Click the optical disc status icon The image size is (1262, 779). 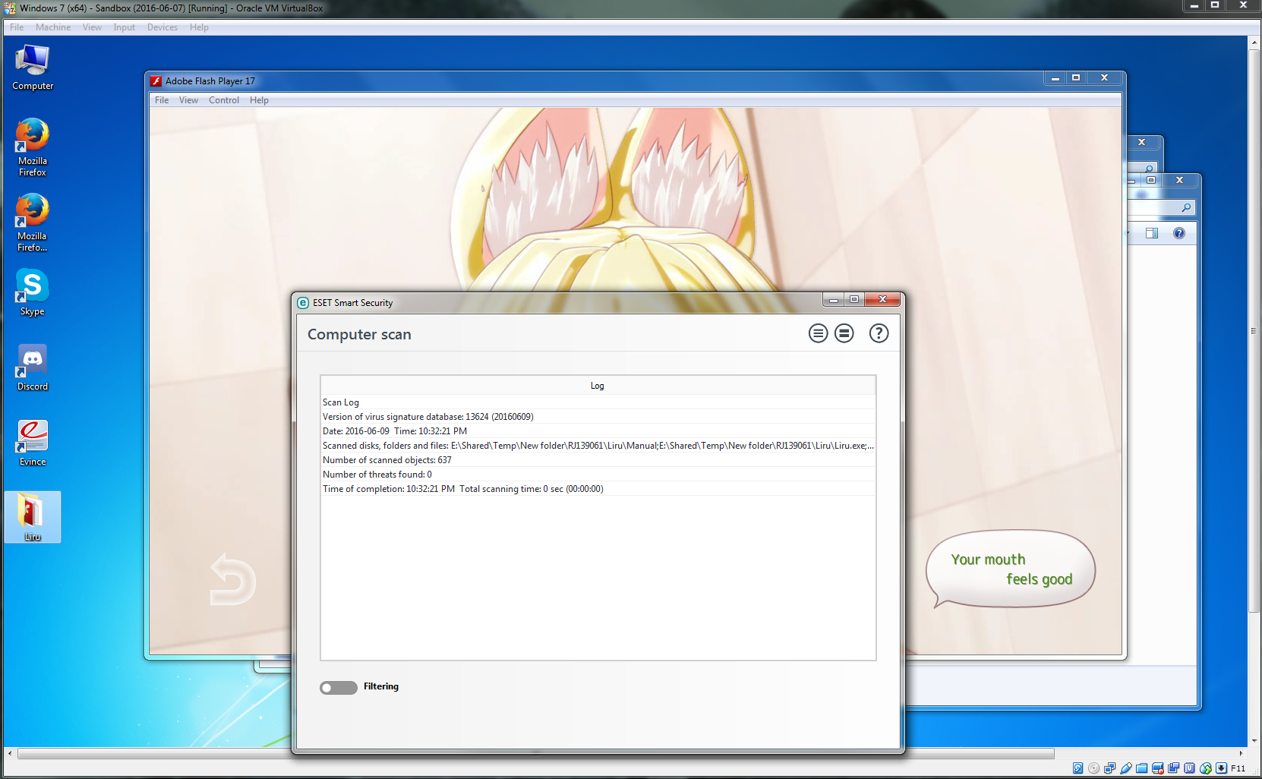pyautogui.click(x=1093, y=768)
